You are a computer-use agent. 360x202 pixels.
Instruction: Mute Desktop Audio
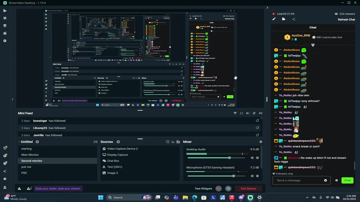point(252,158)
